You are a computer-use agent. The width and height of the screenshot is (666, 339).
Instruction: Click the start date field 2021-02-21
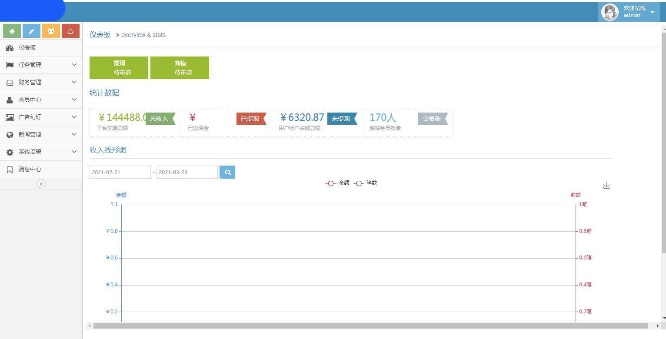click(120, 172)
